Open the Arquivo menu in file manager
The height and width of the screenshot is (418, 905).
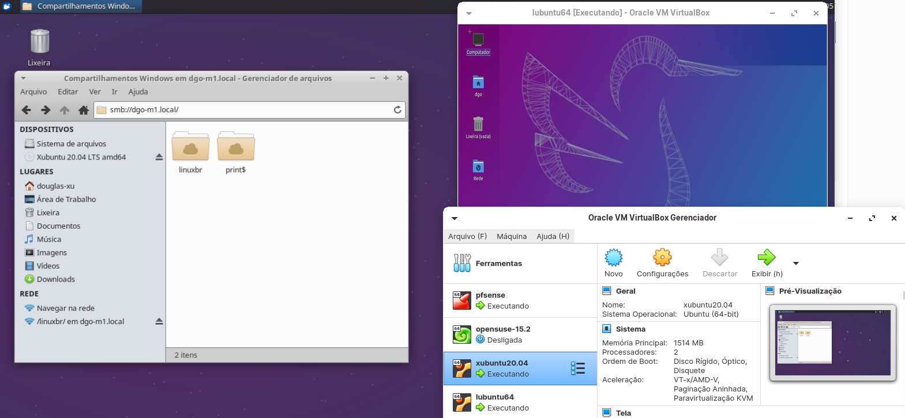click(33, 92)
